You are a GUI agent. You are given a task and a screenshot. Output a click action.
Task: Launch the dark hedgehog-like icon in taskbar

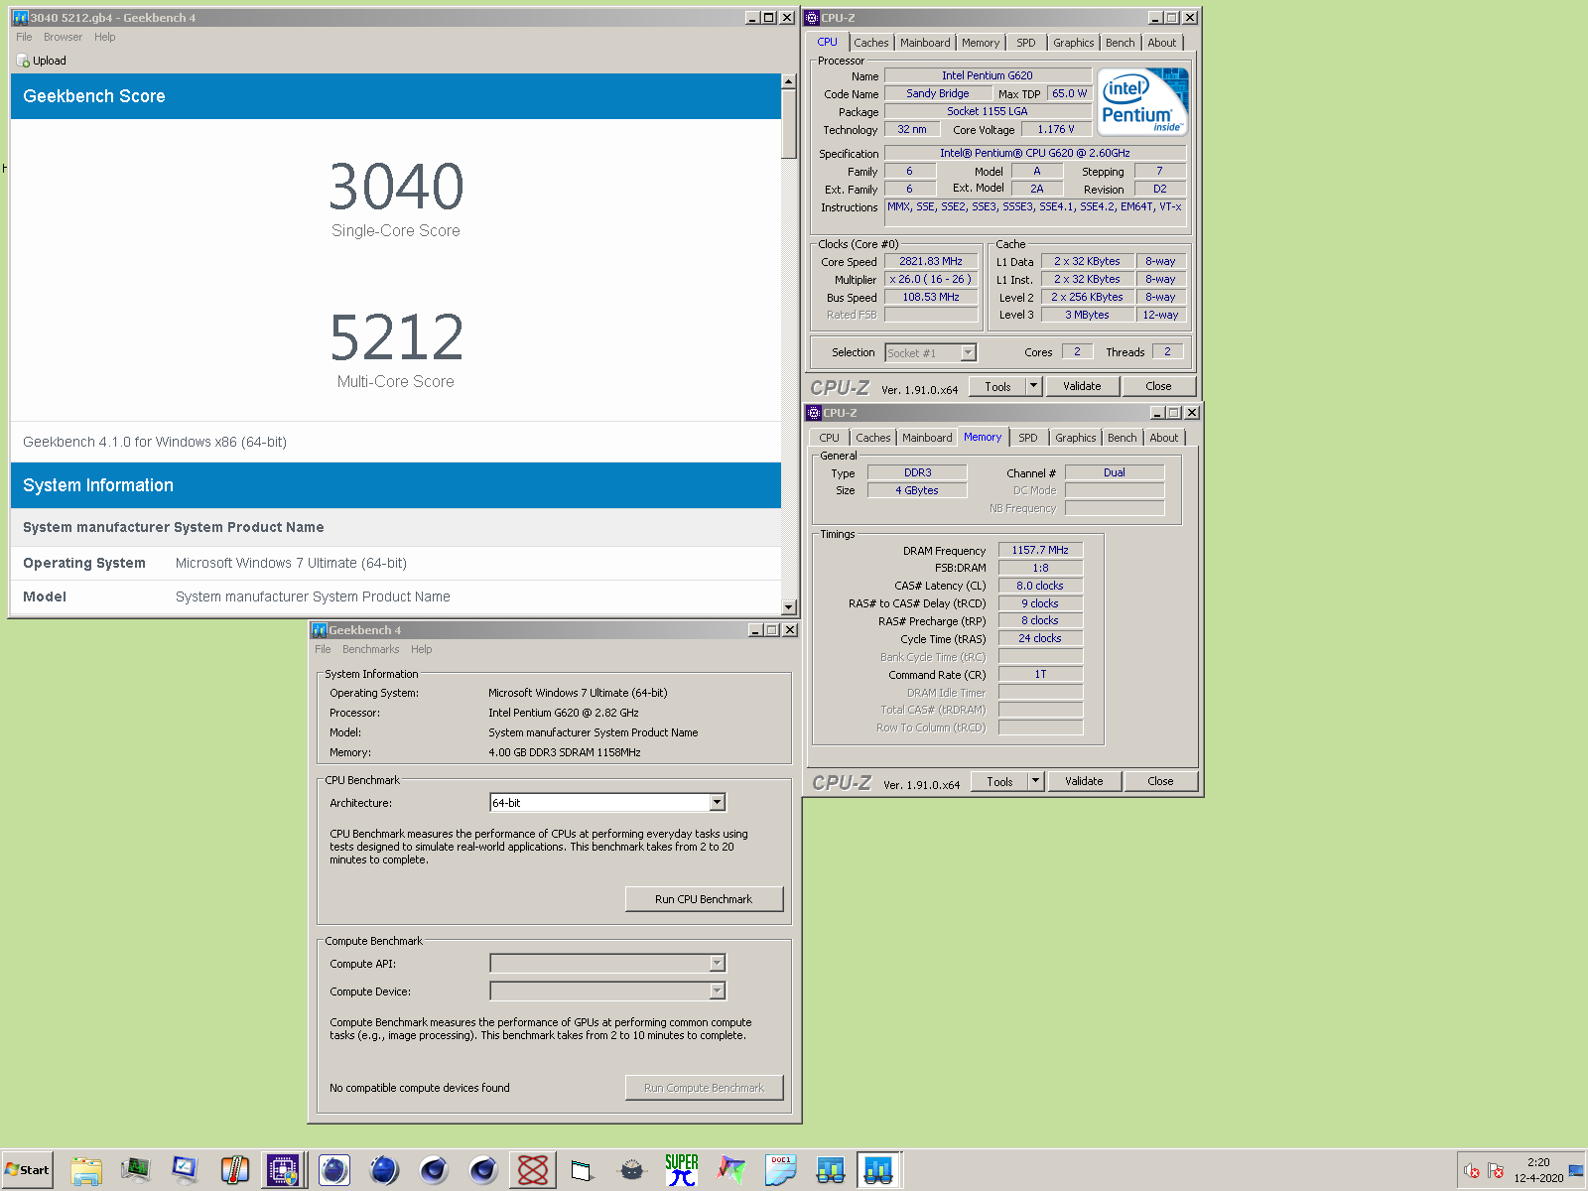click(x=632, y=1170)
